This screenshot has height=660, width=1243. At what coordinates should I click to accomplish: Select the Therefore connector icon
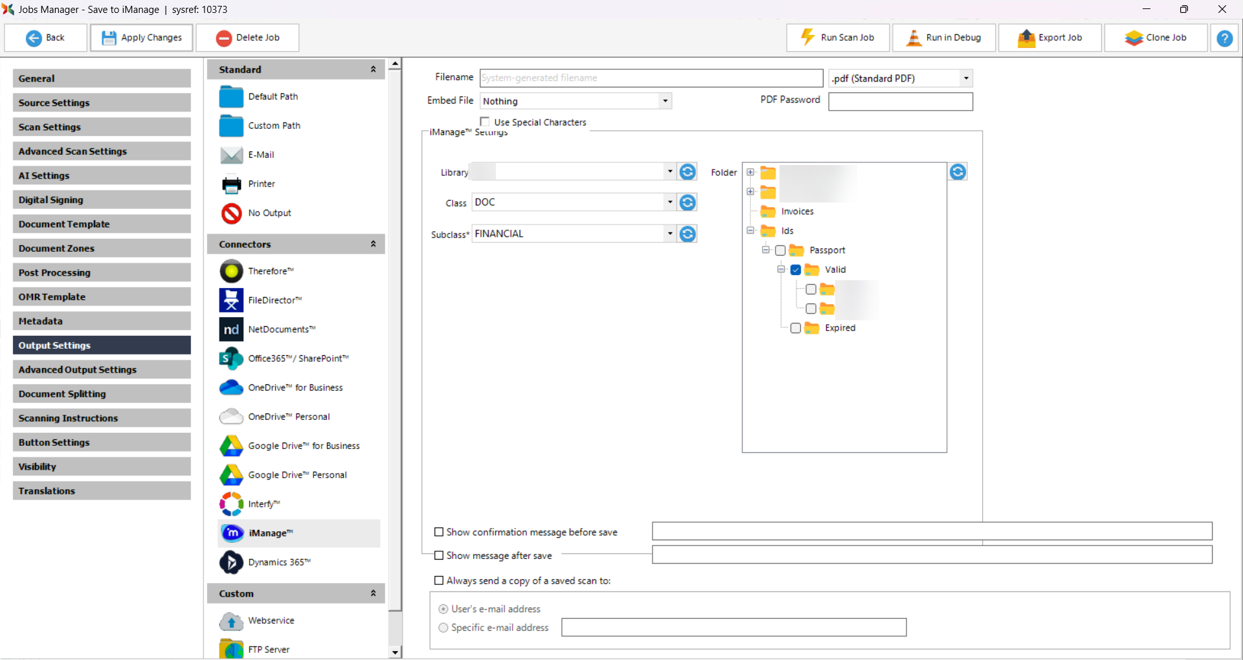click(x=232, y=271)
